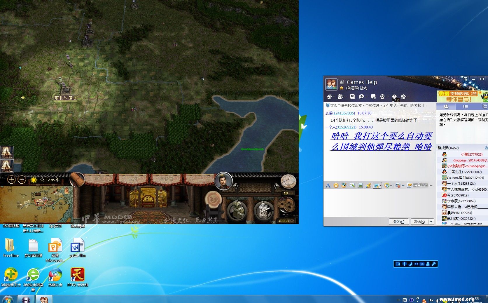488x303 pixels.
Task: Open the faction scroll icon in game
Action: coord(77,179)
